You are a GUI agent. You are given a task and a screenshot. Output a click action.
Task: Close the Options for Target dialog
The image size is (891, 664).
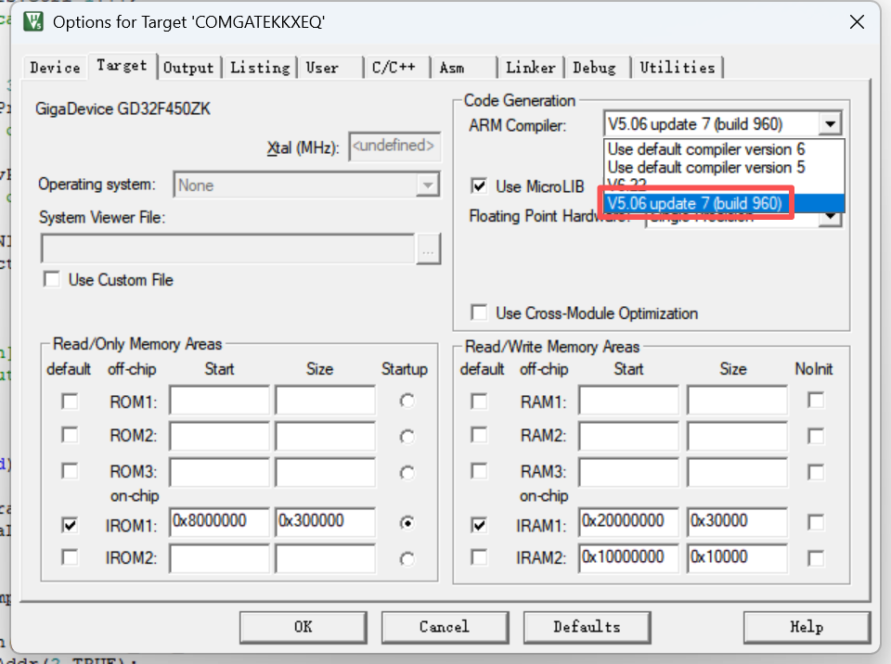coord(857,22)
